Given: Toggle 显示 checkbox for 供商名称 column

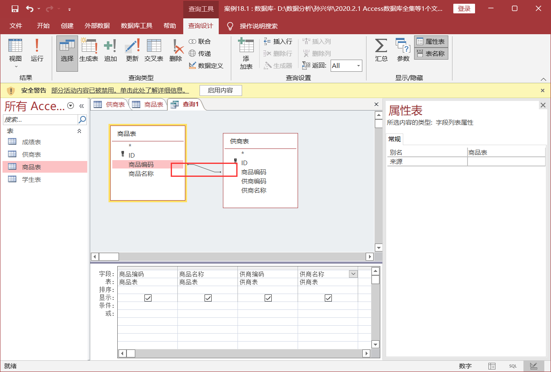Looking at the screenshot, I should click(x=328, y=298).
